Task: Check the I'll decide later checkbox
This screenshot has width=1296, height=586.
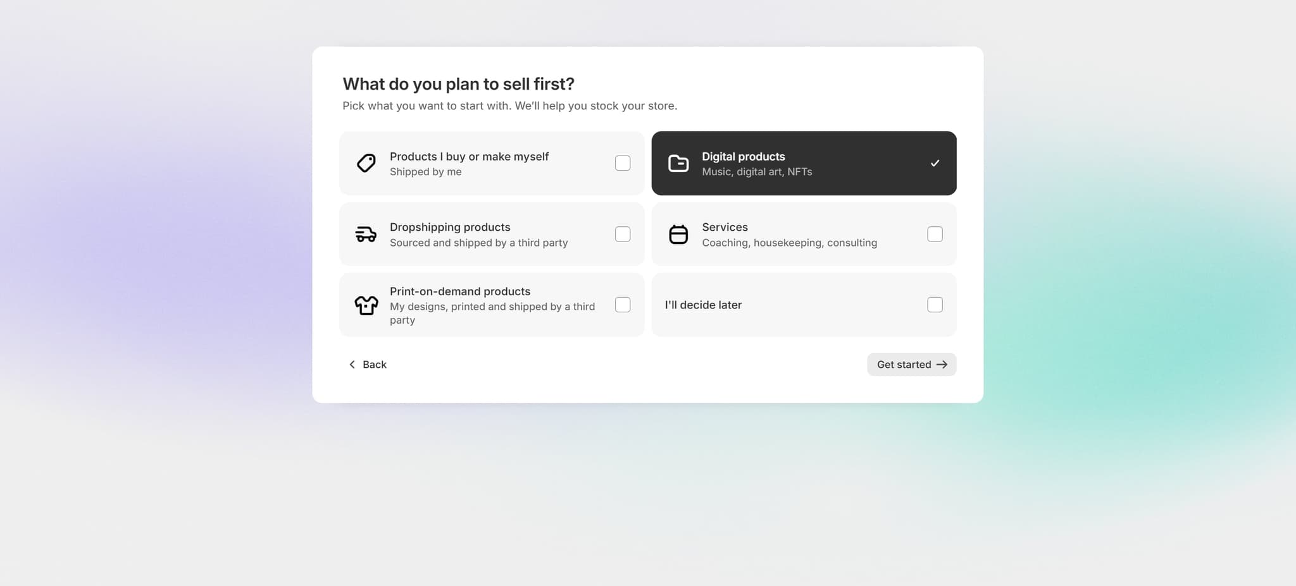Action: point(935,305)
